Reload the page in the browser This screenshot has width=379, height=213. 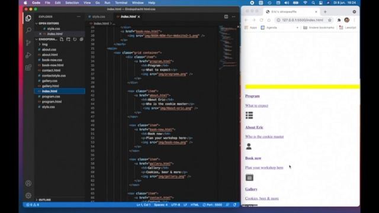coord(261,20)
